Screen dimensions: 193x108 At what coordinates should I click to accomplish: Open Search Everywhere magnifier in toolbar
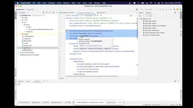pos(174,9)
